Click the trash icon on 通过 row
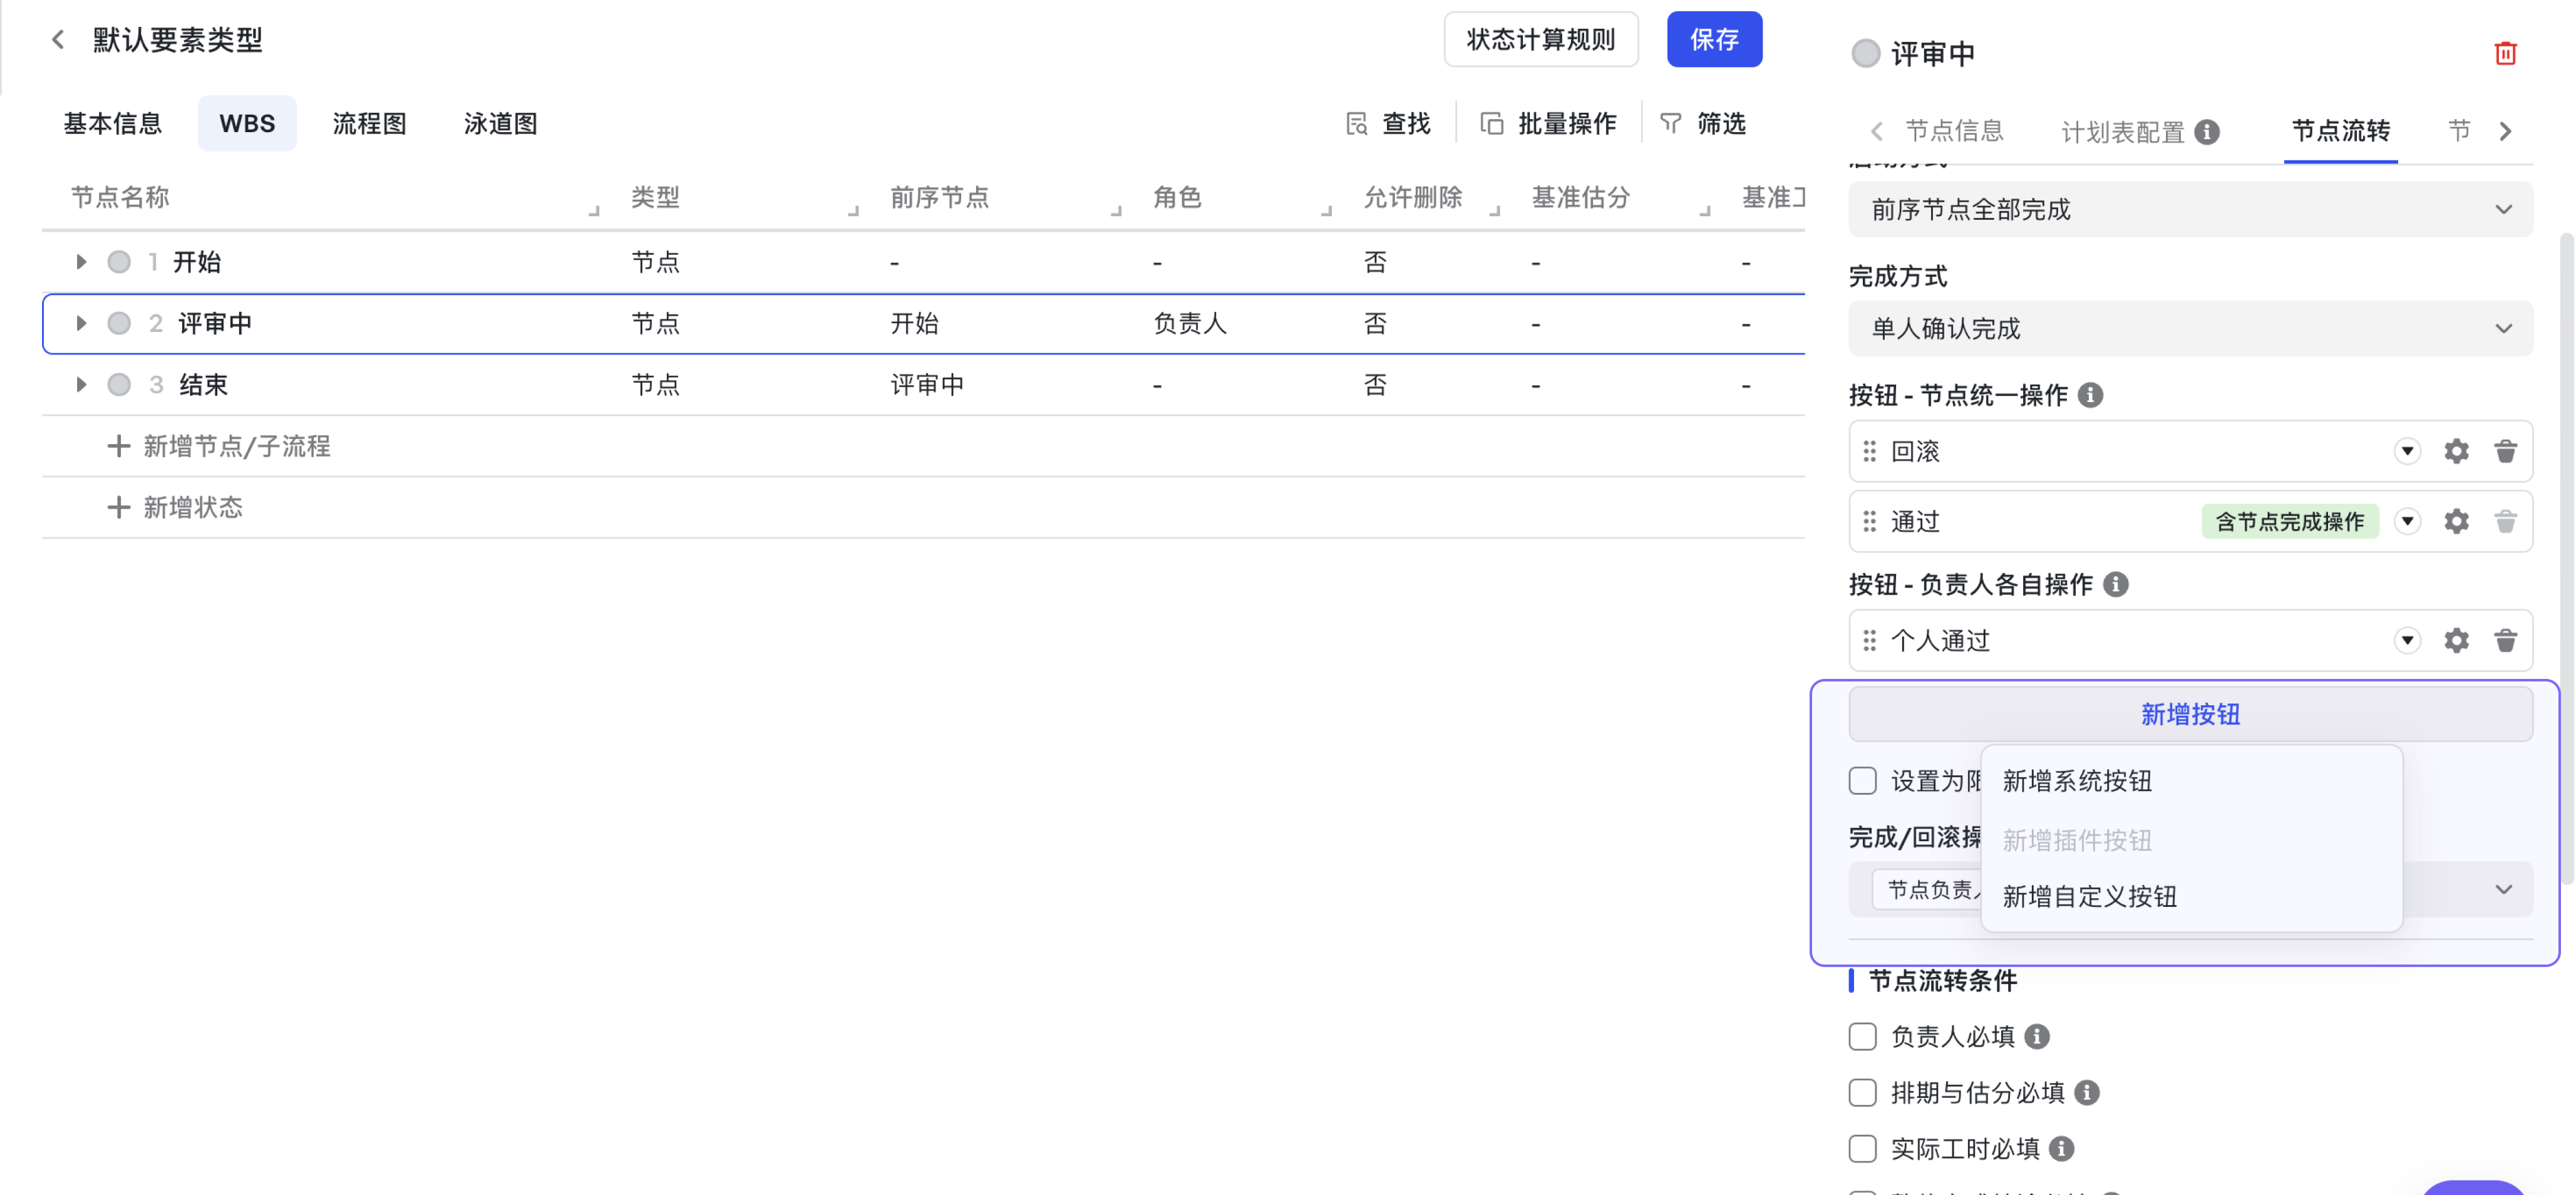This screenshot has height=1195, width=2576. (2505, 521)
